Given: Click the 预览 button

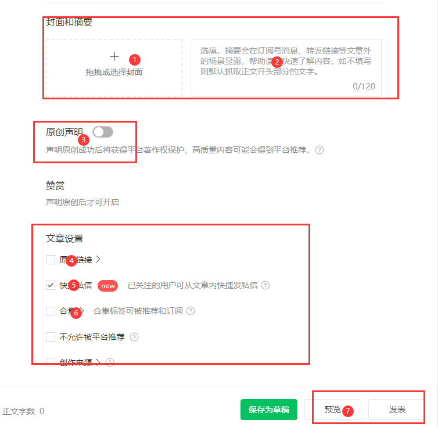Looking at the screenshot, I should (x=333, y=410).
